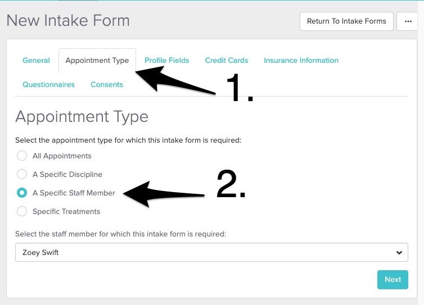Open the Appointment Type tab

(x=97, y=60)
